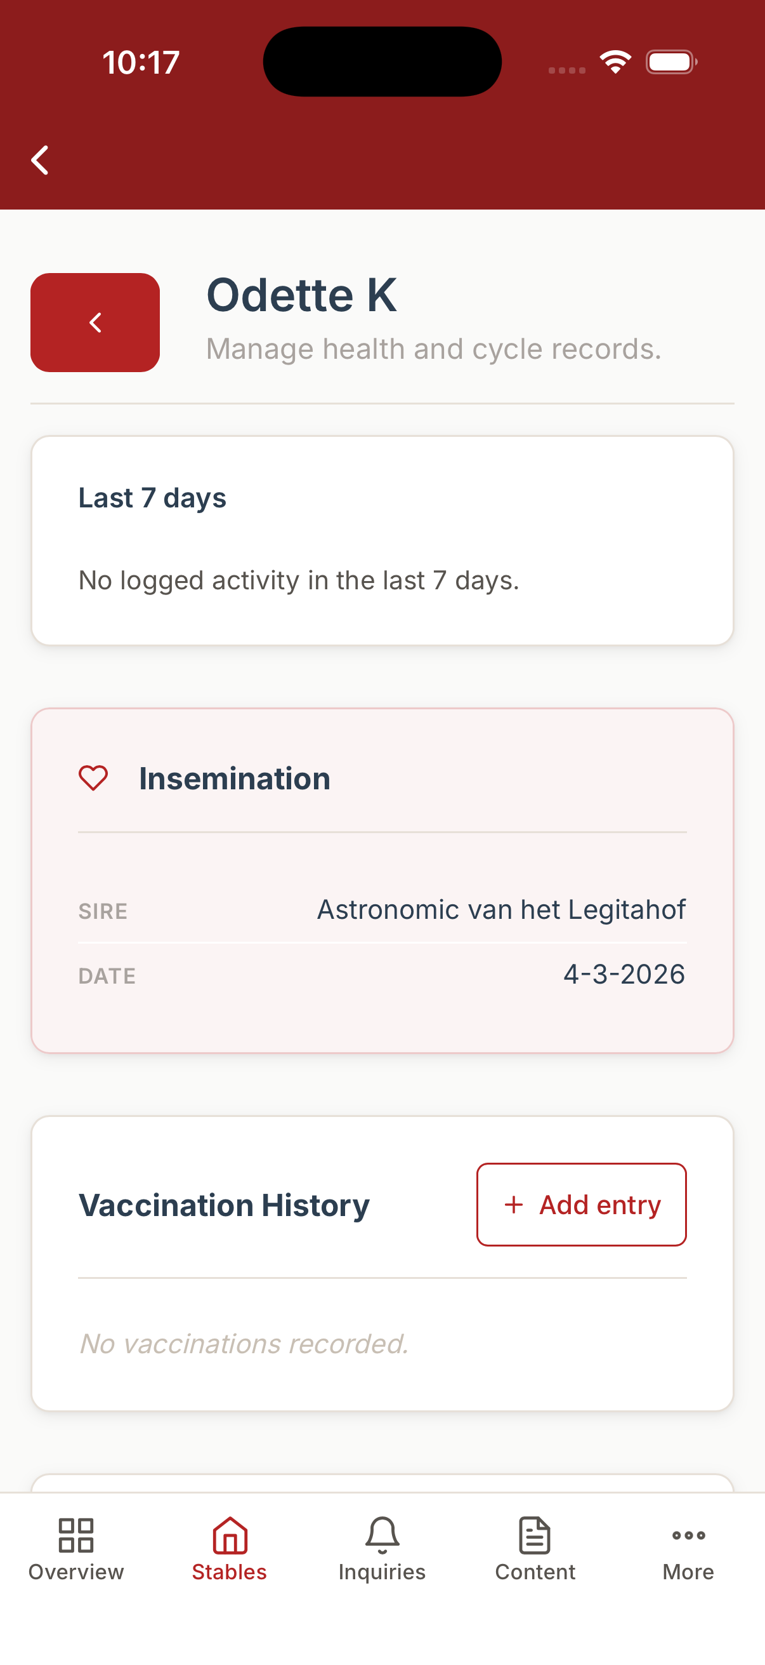Image resolution: width=765 pixels, height=1665 pixels.
Task: Tap the white back chevron in header
Action: tap(40, 159)
